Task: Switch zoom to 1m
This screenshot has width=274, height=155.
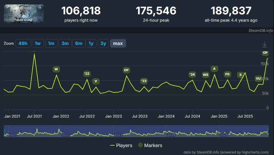Action: point(51,43)
